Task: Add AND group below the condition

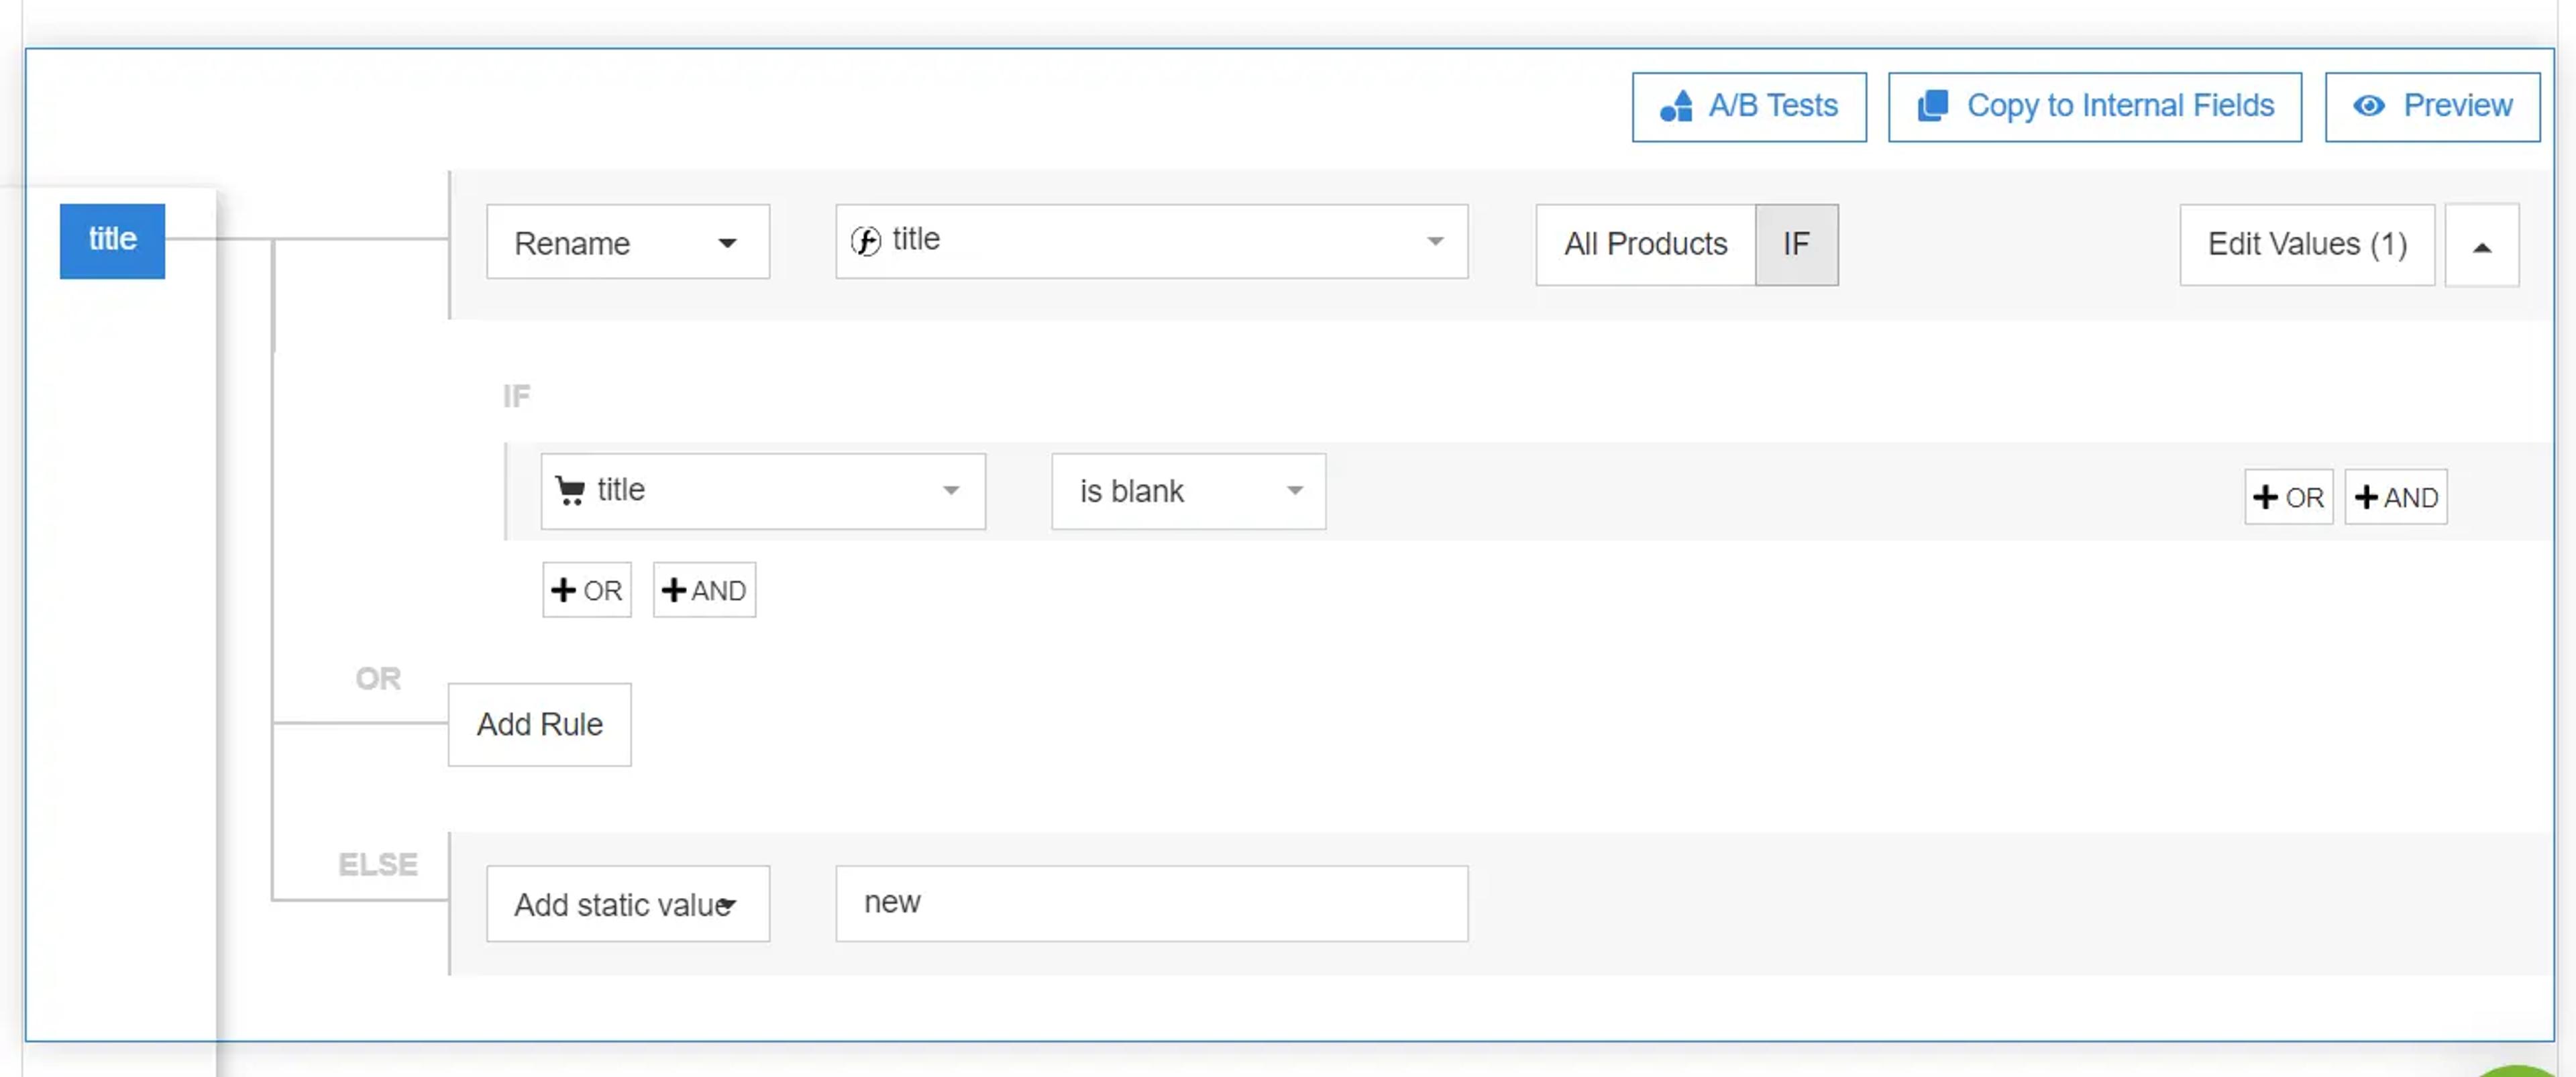Action: 704,590
